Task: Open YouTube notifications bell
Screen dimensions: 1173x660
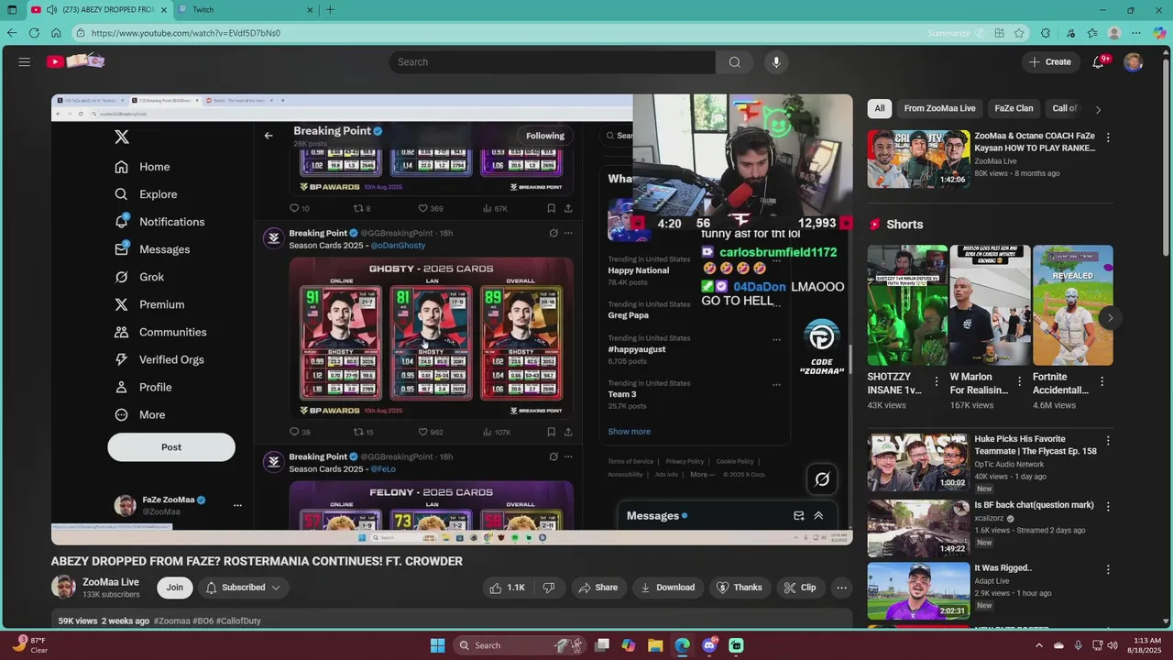Action: tap(1098, 61)
